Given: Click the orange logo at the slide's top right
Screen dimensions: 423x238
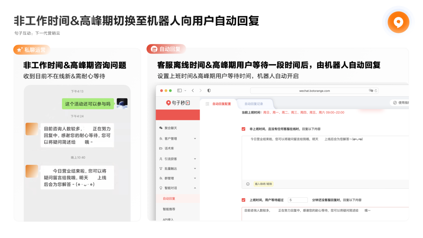Looking at the screenshot, I should click(398, 22).
